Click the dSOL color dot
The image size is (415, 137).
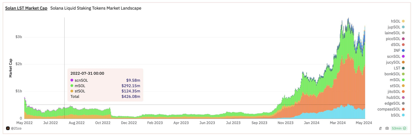403,44
